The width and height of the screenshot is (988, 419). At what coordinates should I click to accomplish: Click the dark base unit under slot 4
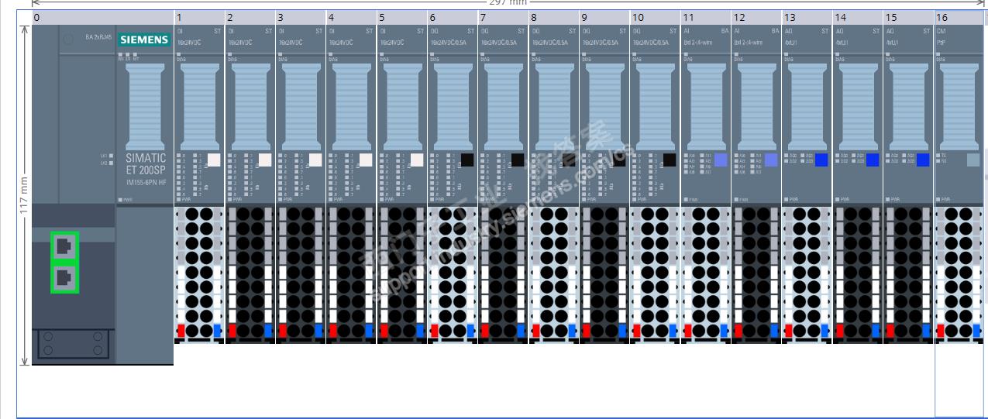351,273
